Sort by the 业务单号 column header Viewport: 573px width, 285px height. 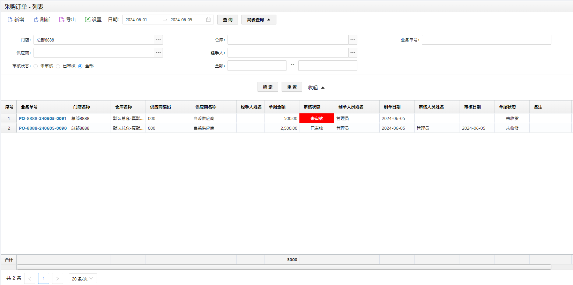[43, 107]
